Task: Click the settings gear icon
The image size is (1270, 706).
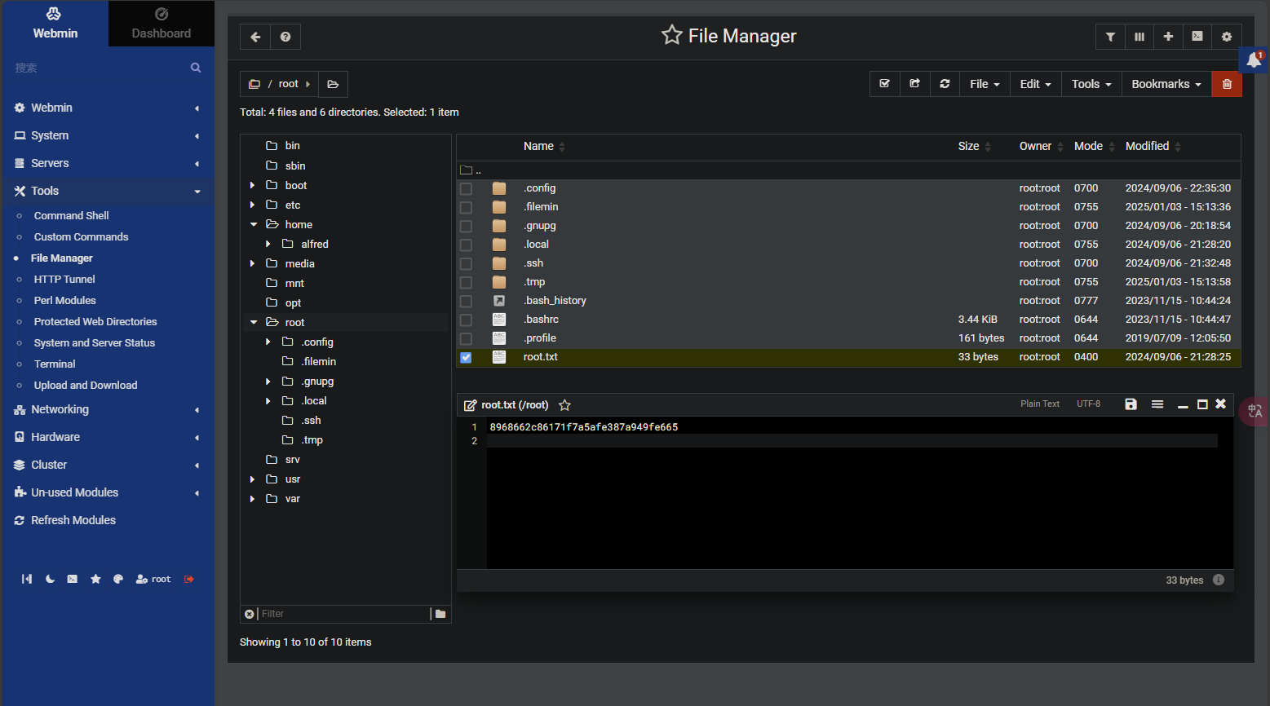Action: (x=1227, y=37)
